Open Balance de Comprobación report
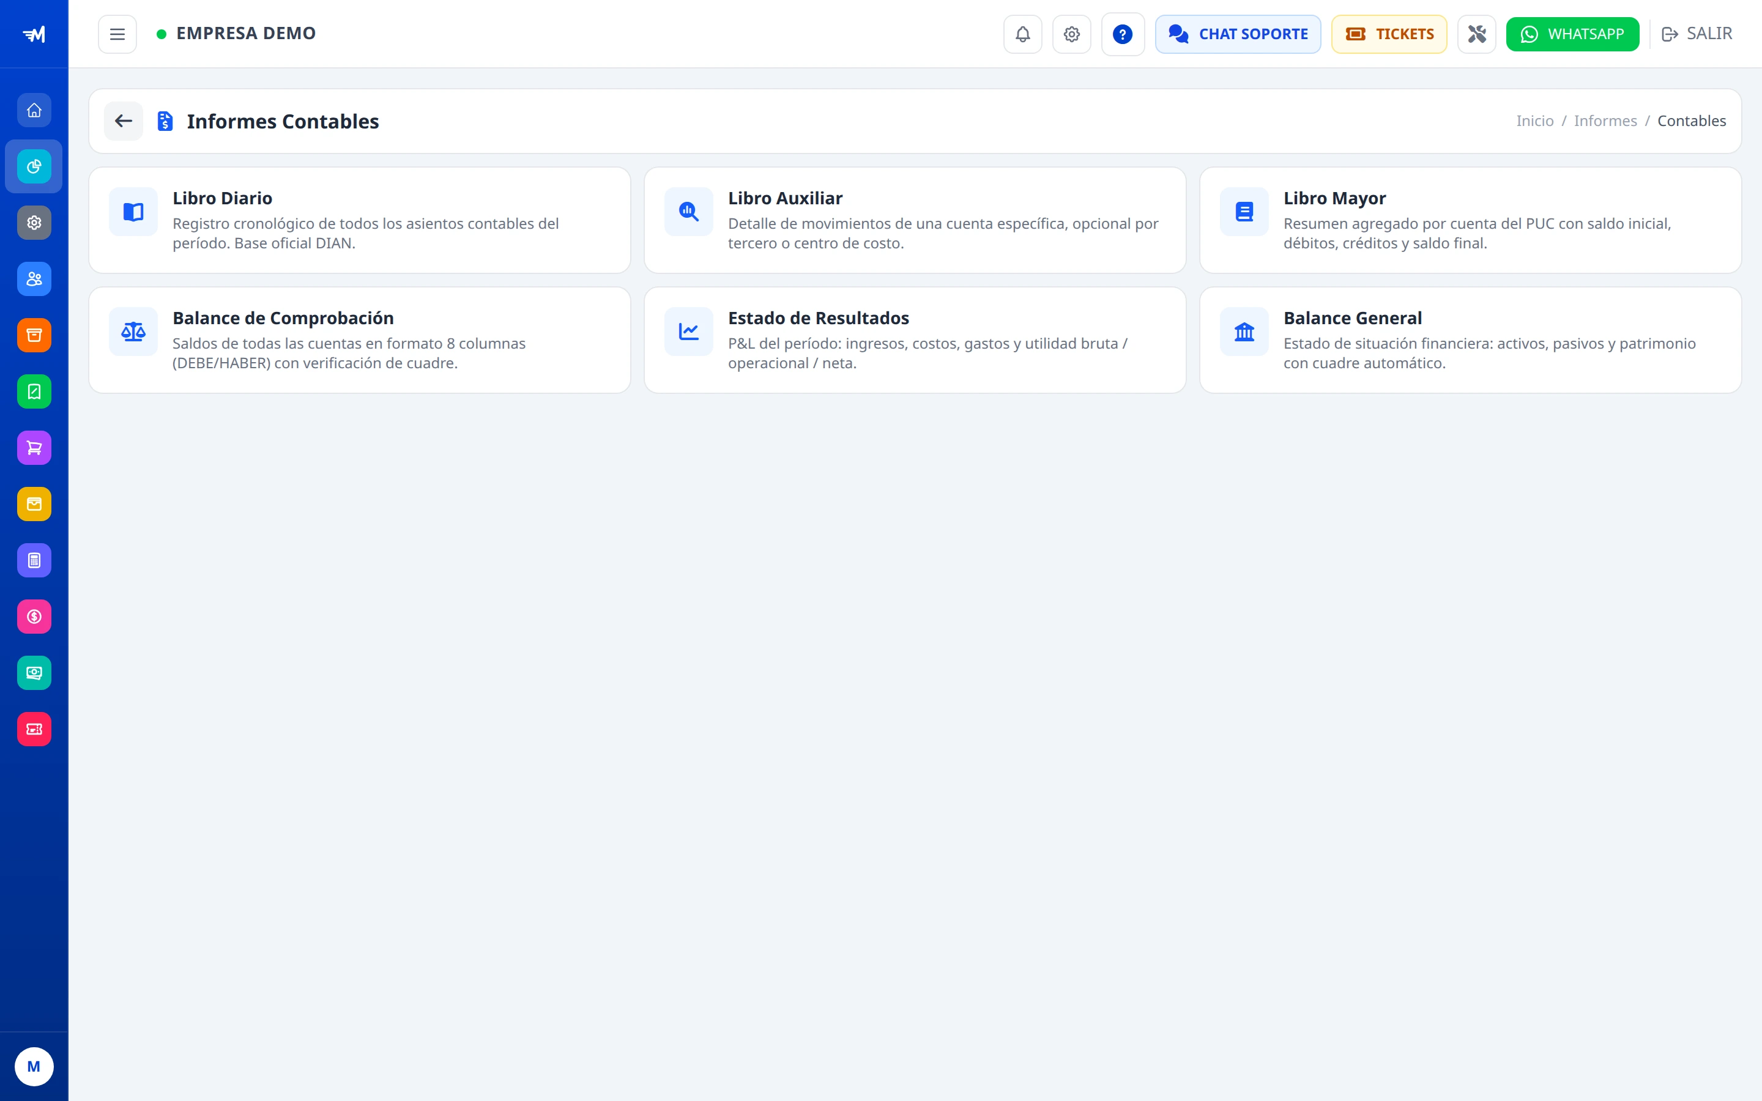The image size is (1762, 1101). (x=360, y=340)
